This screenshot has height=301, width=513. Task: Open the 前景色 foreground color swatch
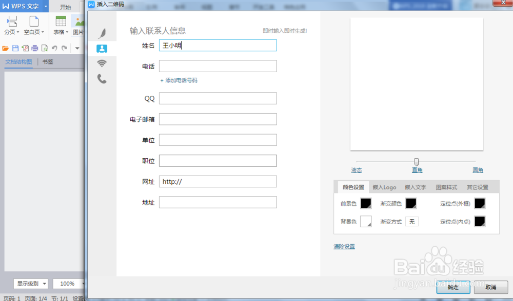(366, 204)
